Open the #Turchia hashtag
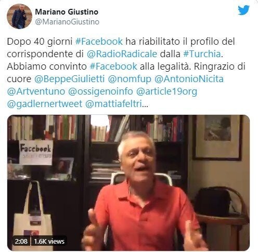This screenshot has height=252, width=258. point(202,54)
